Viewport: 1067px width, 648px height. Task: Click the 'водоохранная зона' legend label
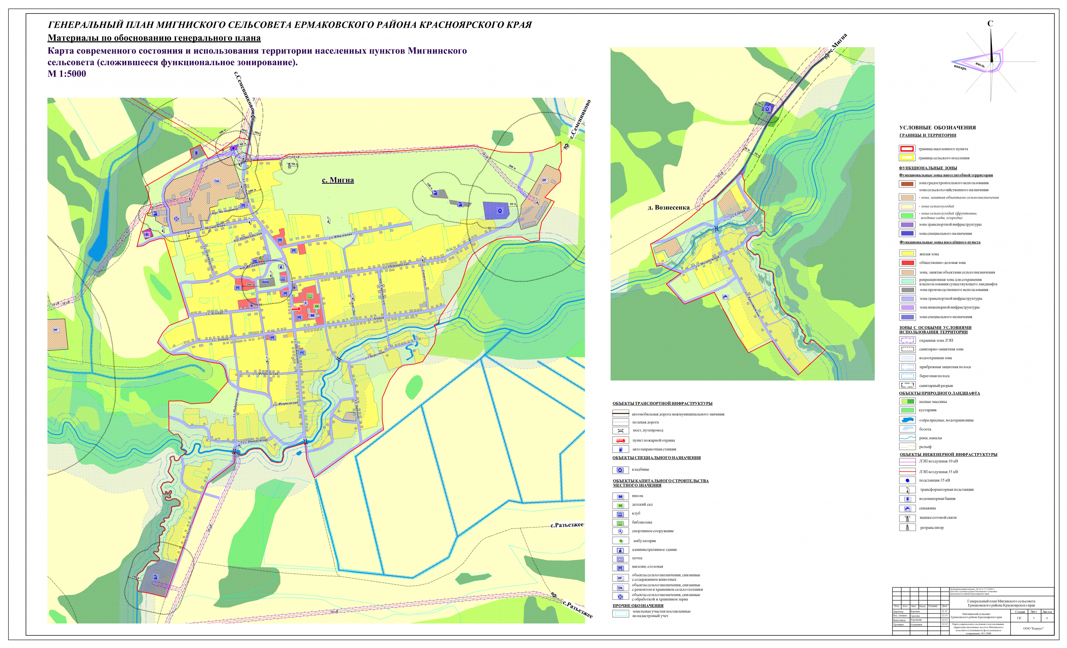coord(935,358)
